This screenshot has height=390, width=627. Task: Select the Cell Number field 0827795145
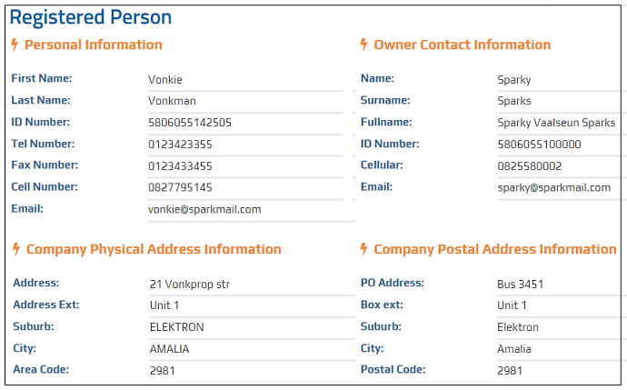pos(244,187)
